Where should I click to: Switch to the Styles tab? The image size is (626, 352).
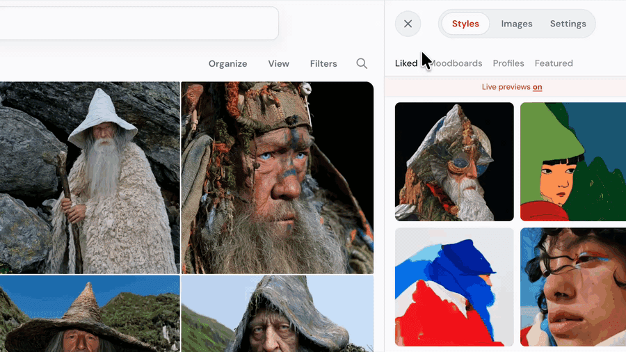point(465,24)
